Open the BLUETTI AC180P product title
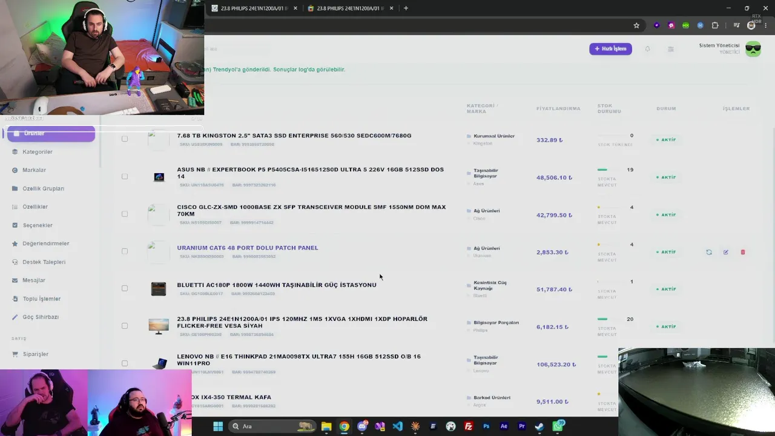Viewport: 775px width, 436px height. pyautogui.click(x=277, y=285)
